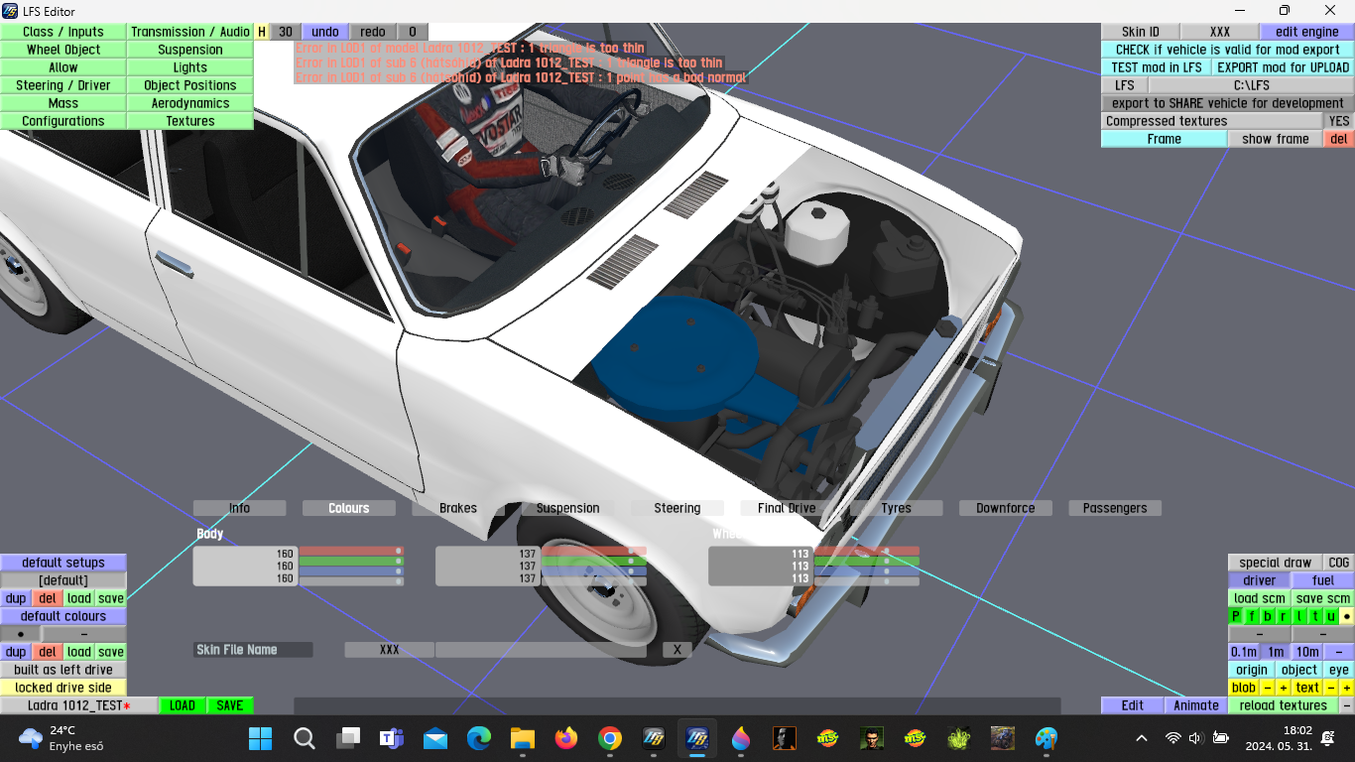The height and width of the screenshot is (762, 1355).
Task: Adjust the Body red colour slider
Action: coord(351,551)
